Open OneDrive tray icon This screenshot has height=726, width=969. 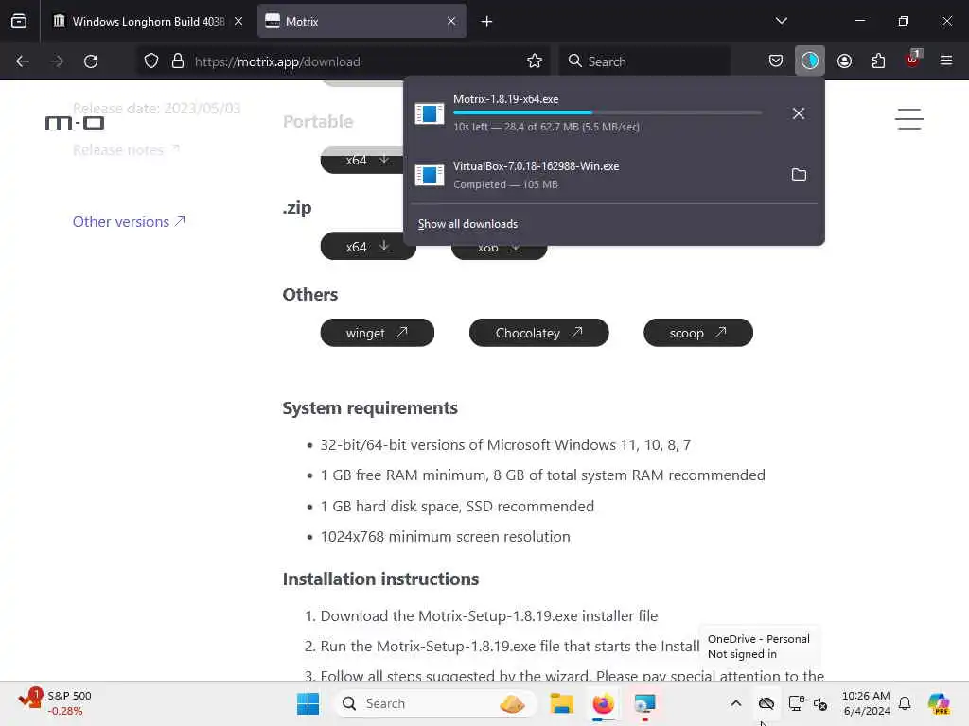click(x=766, y=703)
